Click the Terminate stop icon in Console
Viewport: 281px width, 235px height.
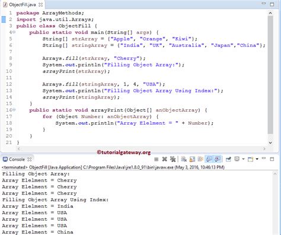click(x=156, y=159)
